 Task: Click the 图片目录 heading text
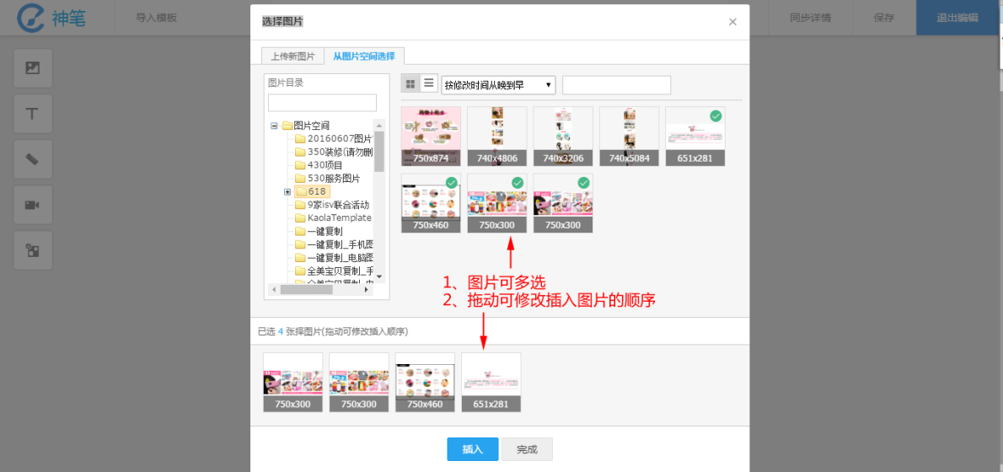286,83
